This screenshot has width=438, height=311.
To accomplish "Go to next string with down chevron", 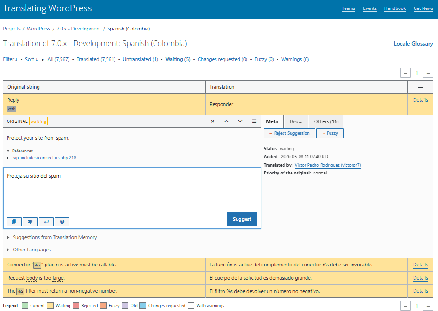I will click(x=240, y=121).
